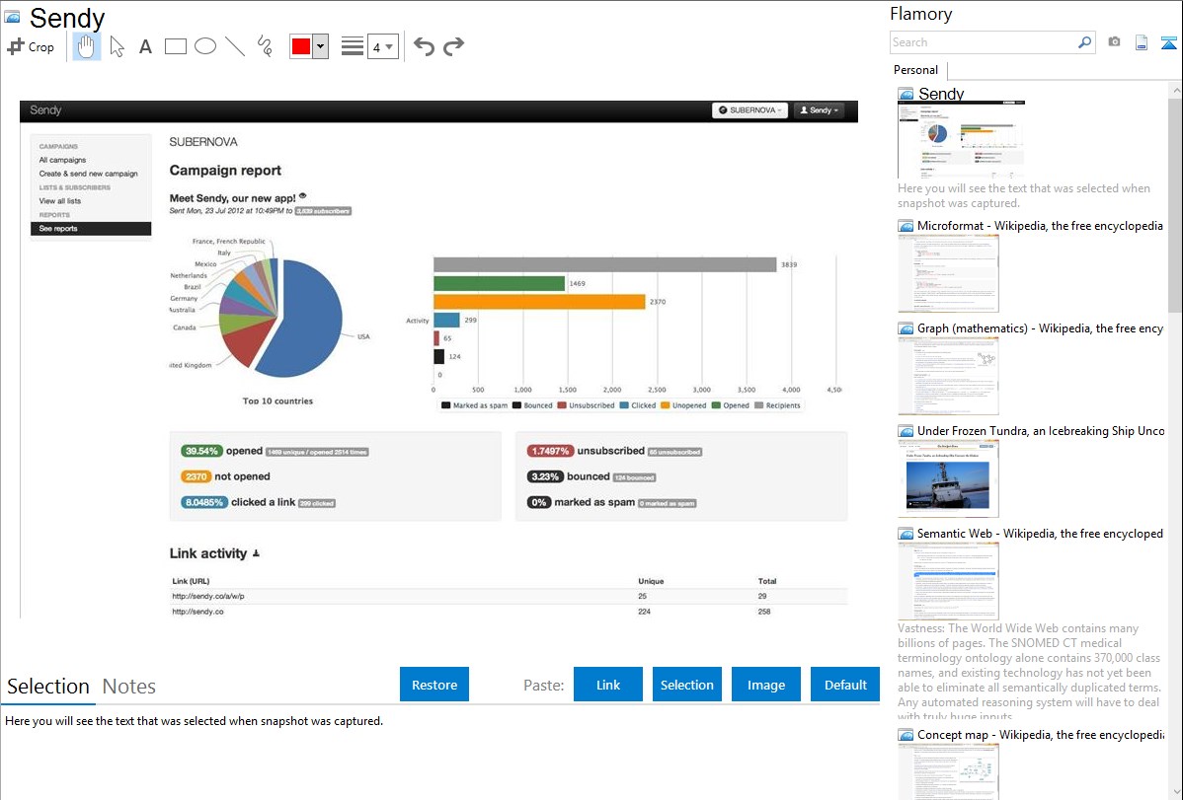Open the Semantic Web snapshot thumbnail

948,581
